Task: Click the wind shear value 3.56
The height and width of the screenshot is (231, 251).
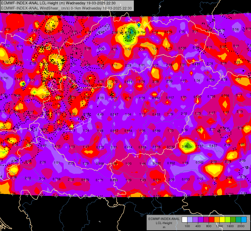Action: coord(224,63)
